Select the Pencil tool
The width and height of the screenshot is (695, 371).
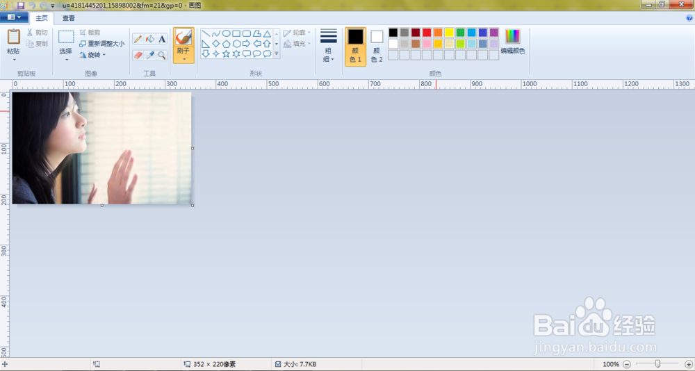click(x=138, y=39)
